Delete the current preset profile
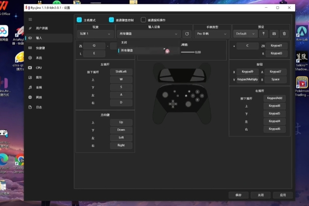This screenshot has width=309, height=206. pos(284,34)
